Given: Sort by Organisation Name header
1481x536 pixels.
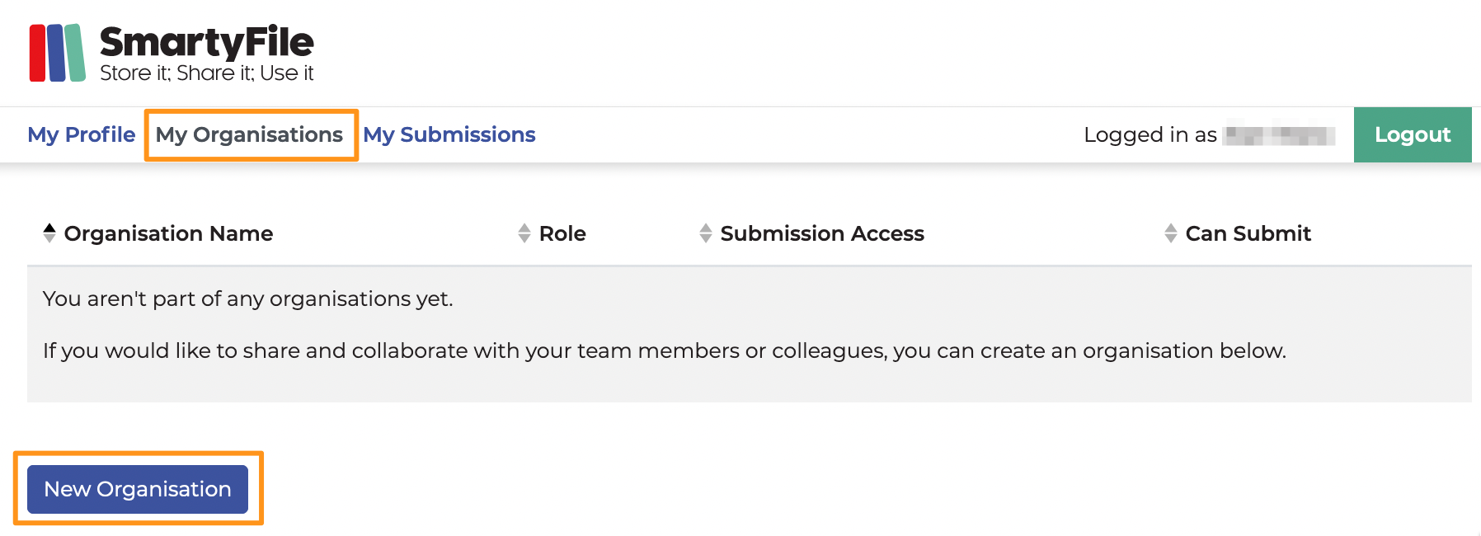Looking at the screenshot, I should 168,233.
